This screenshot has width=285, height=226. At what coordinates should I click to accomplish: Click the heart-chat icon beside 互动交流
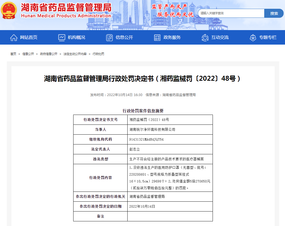click(205, 37)
